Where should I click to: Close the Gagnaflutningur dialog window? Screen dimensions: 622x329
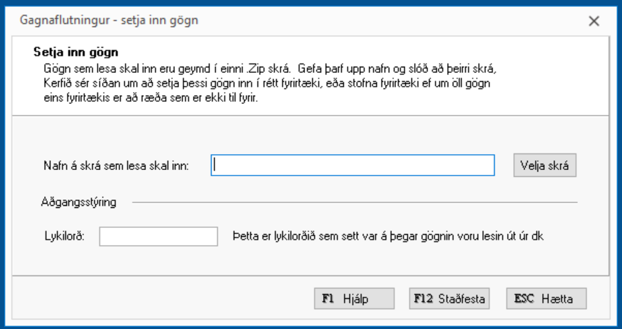coord(594,21)
